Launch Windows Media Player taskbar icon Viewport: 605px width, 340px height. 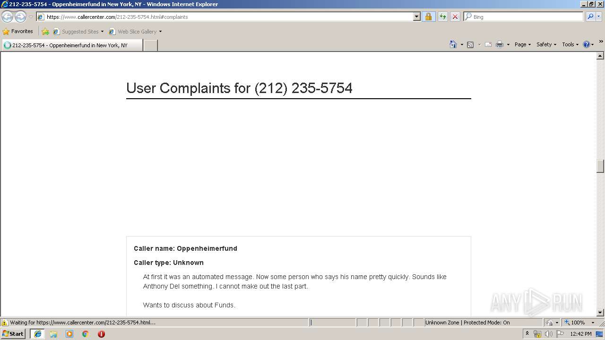(69, 334)
